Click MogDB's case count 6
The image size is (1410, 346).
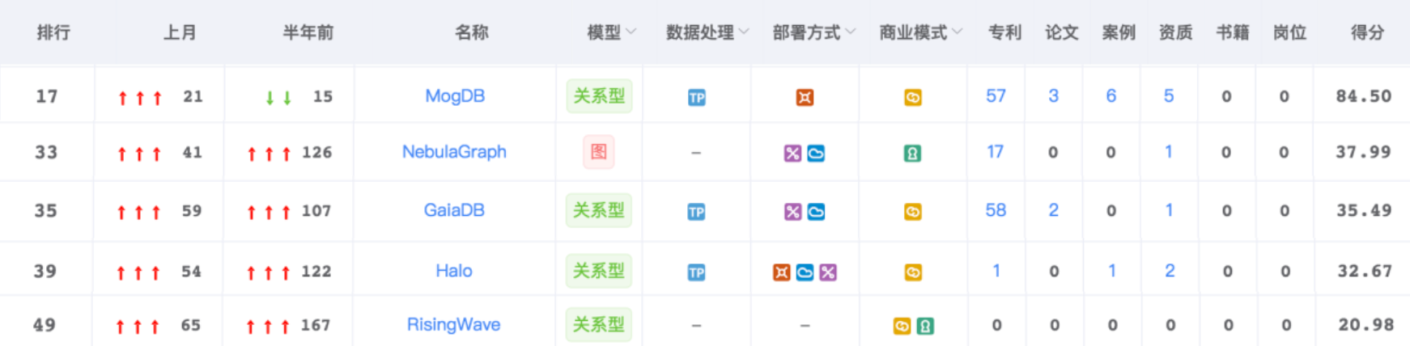1111,96
